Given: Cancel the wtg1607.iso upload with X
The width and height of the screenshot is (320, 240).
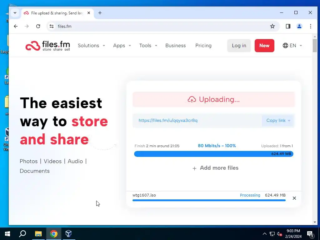Looking at the screenshot, I should [294, 198].
